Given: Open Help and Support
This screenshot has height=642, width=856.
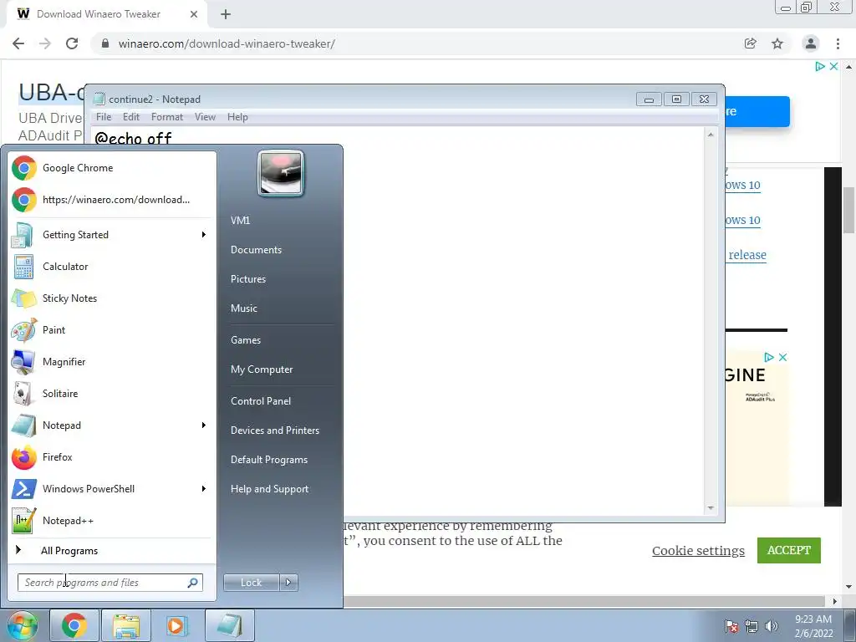Looking at the screenshot, I should tap(269, 489).
